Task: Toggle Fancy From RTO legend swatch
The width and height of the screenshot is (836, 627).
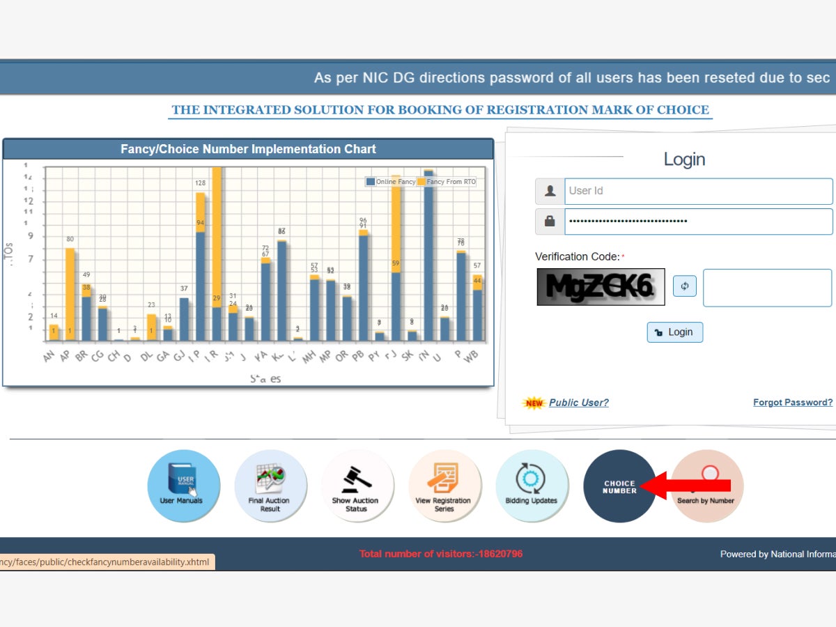Action: pos(421,182)
